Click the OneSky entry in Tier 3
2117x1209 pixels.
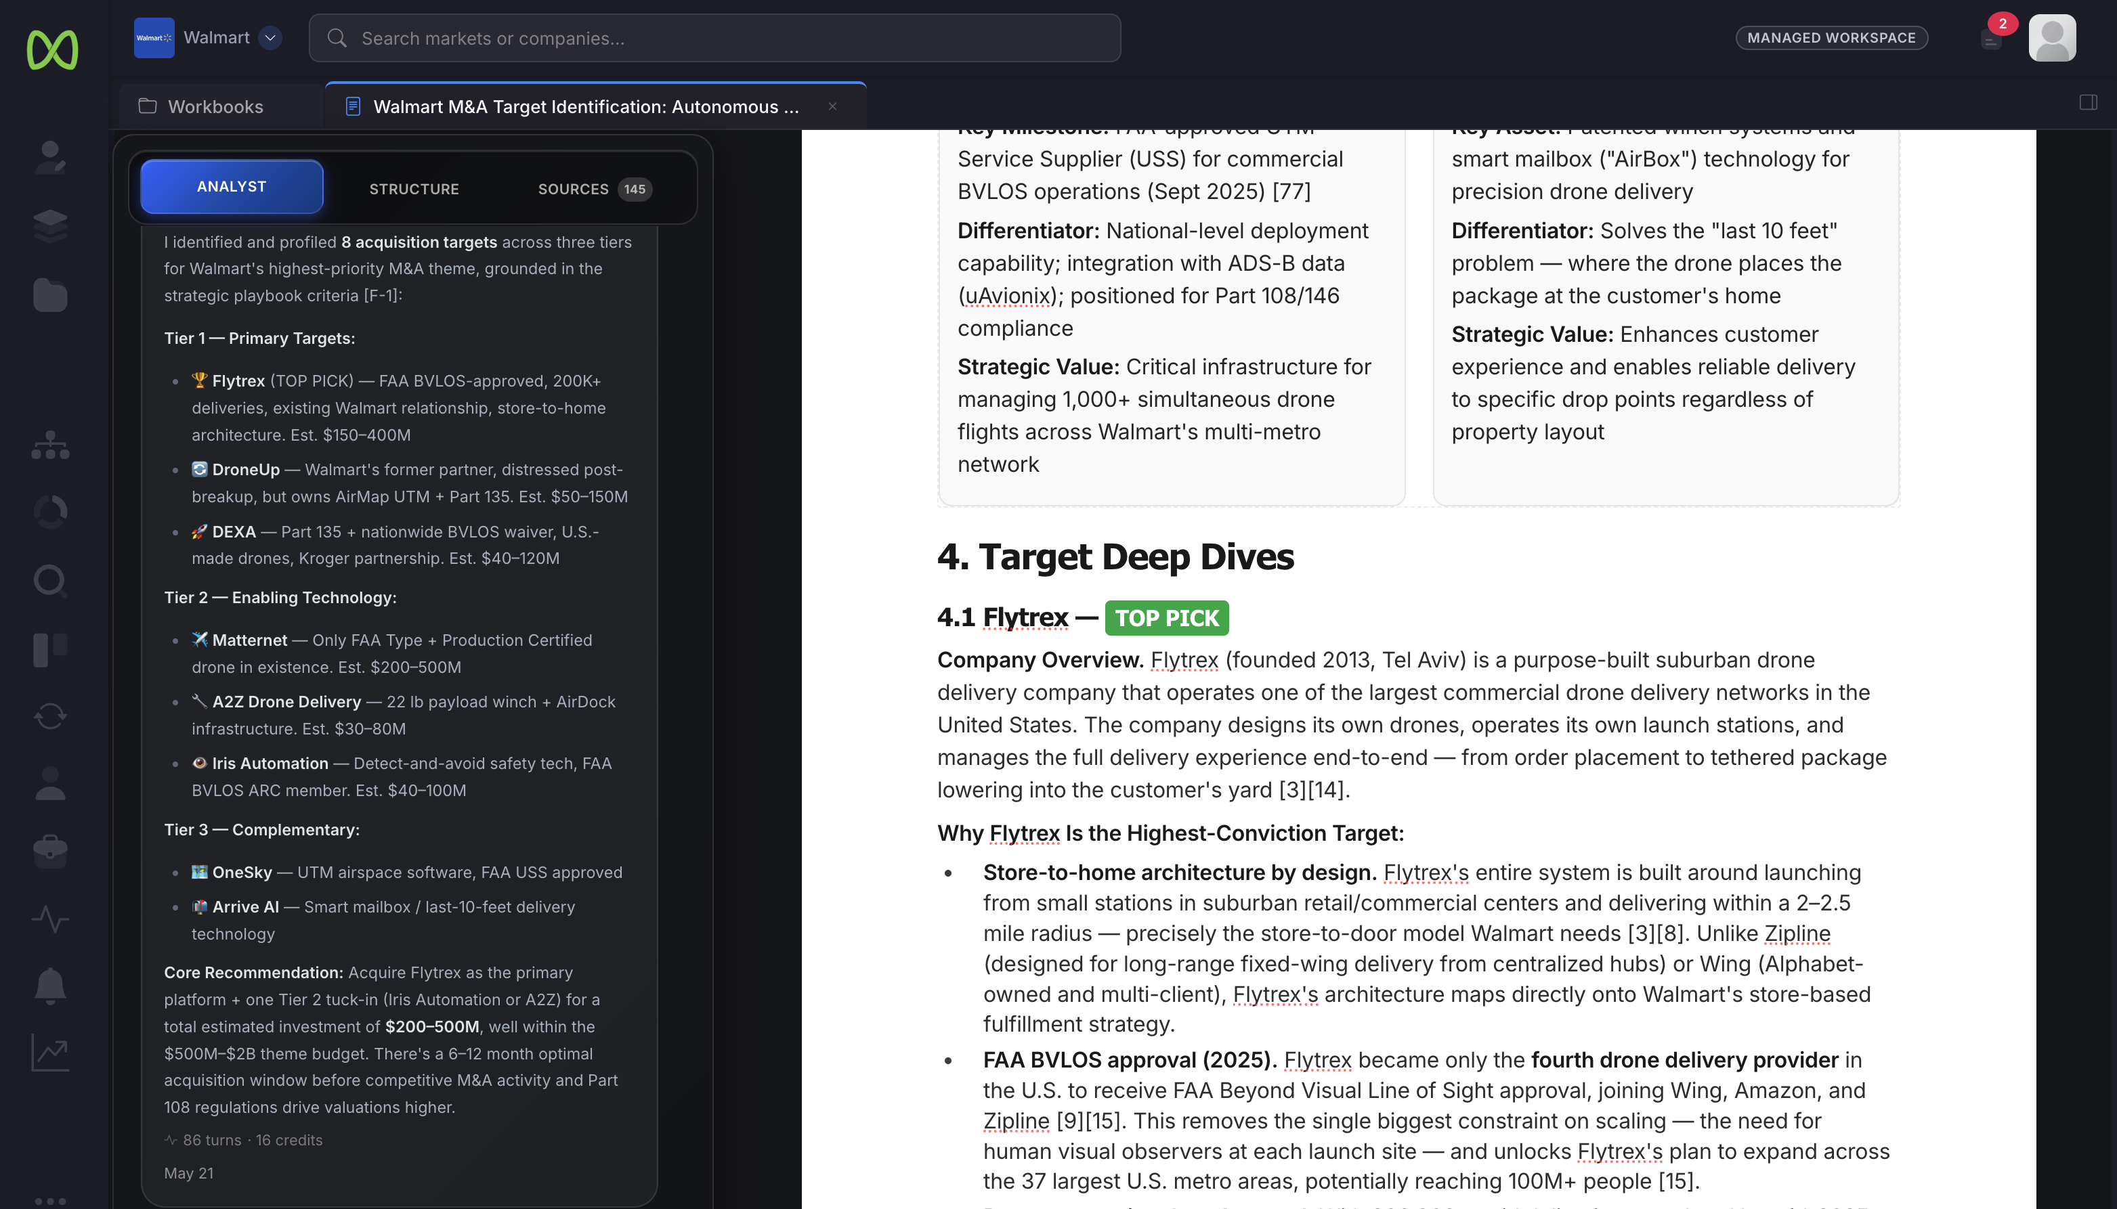coord(406,872)
